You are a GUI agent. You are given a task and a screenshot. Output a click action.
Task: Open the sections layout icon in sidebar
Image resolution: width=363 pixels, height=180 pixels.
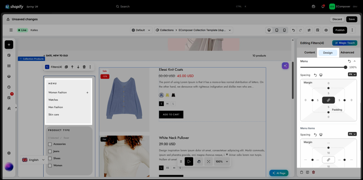coord(9,66)
